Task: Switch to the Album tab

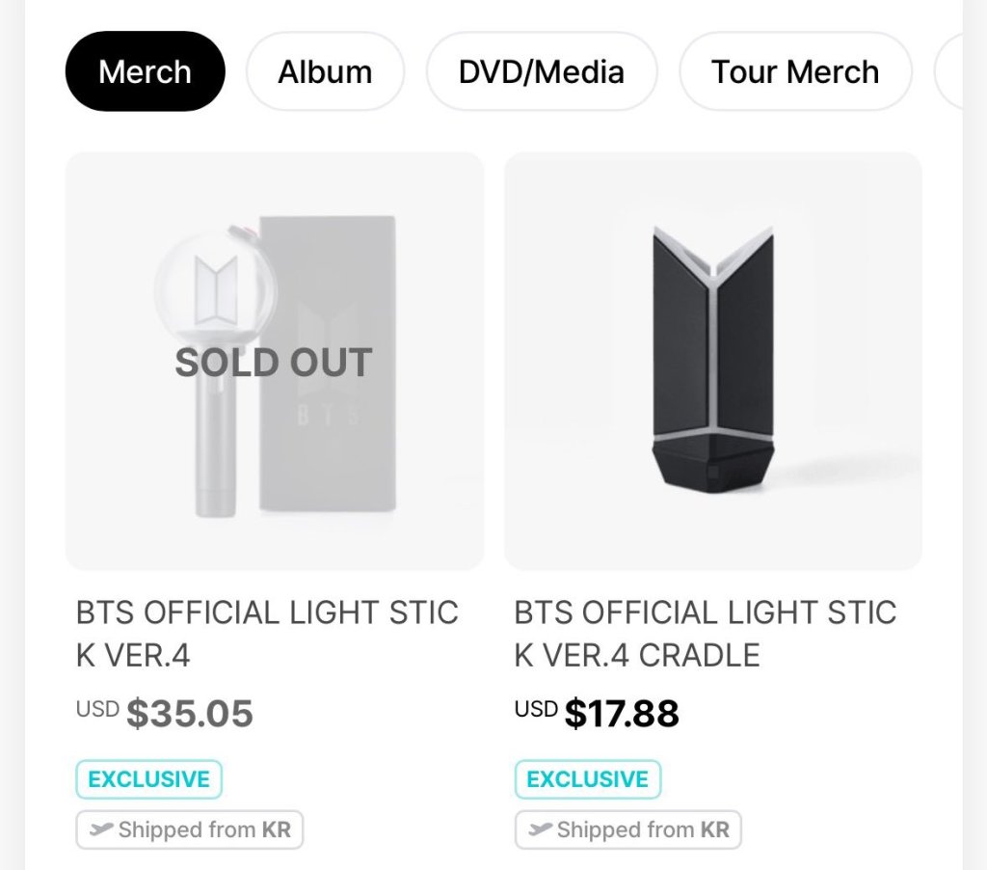Action: click(325, 72)
